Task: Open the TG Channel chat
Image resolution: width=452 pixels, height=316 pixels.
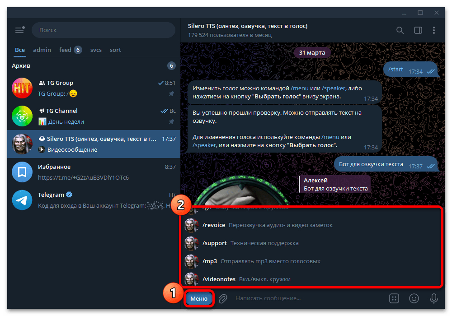Action: pyautogui.click(x=94, y=116)
